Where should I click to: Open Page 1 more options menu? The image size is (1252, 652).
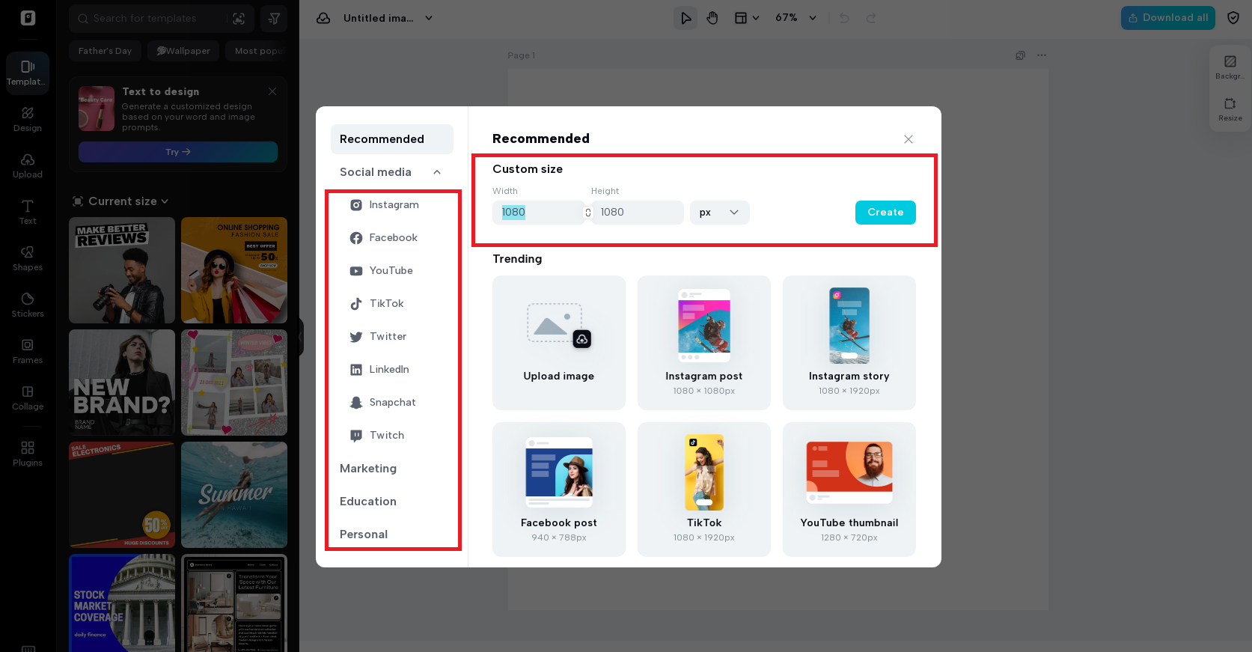tap(1042, 55)
